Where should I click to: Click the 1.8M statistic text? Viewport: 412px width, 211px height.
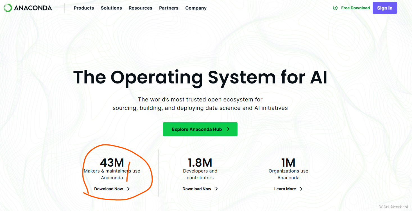coord(200,163)
